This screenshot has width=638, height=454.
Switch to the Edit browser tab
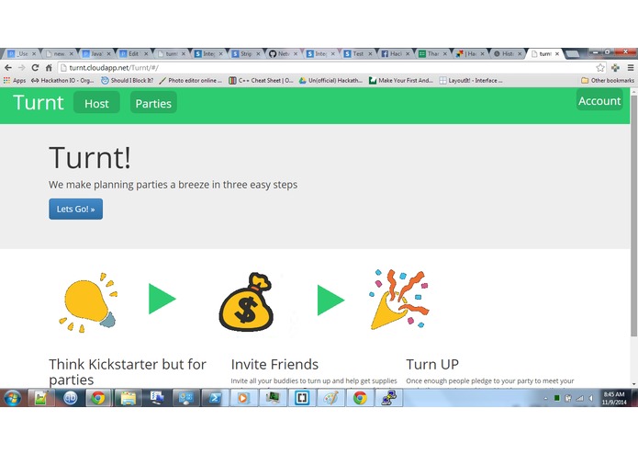tap(132, 53)
